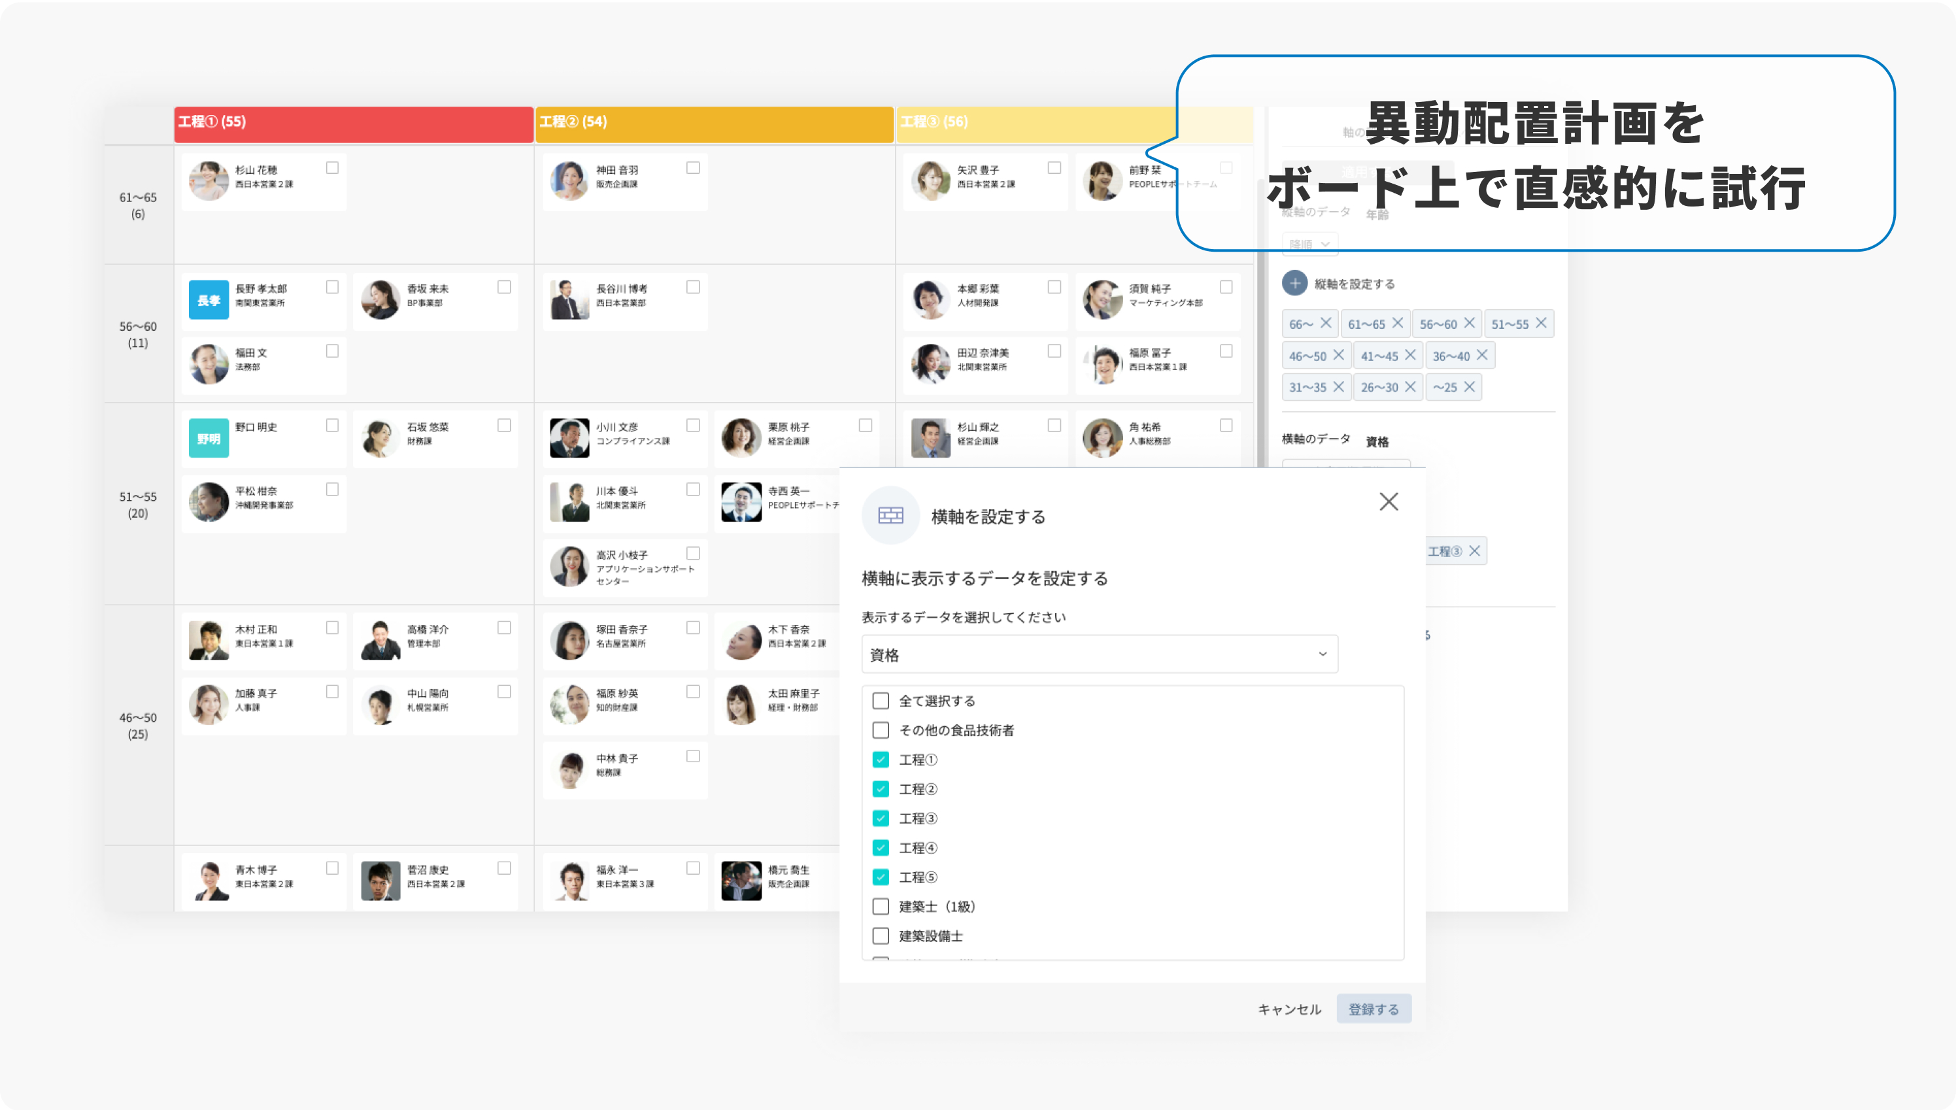Image resolution: width=1956 pixels, height=1110 pixels.
Task: Select 香坂 来未's card checkbox
Action: pos(504,286)
